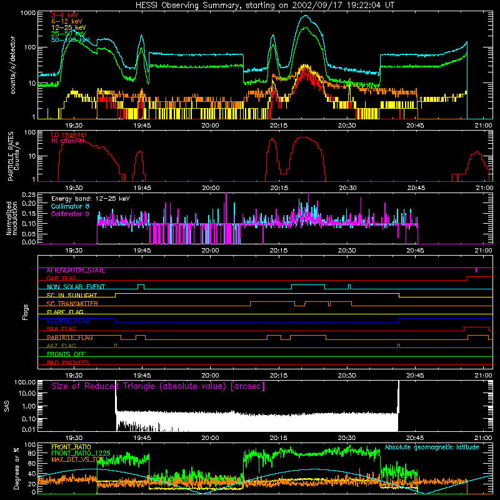
Task: Click the 100.00 value on the SAS axis
Action: tap(25, 382)
